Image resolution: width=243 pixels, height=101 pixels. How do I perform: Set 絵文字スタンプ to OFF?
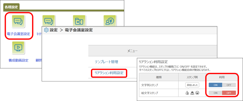[x=229, y=93]
